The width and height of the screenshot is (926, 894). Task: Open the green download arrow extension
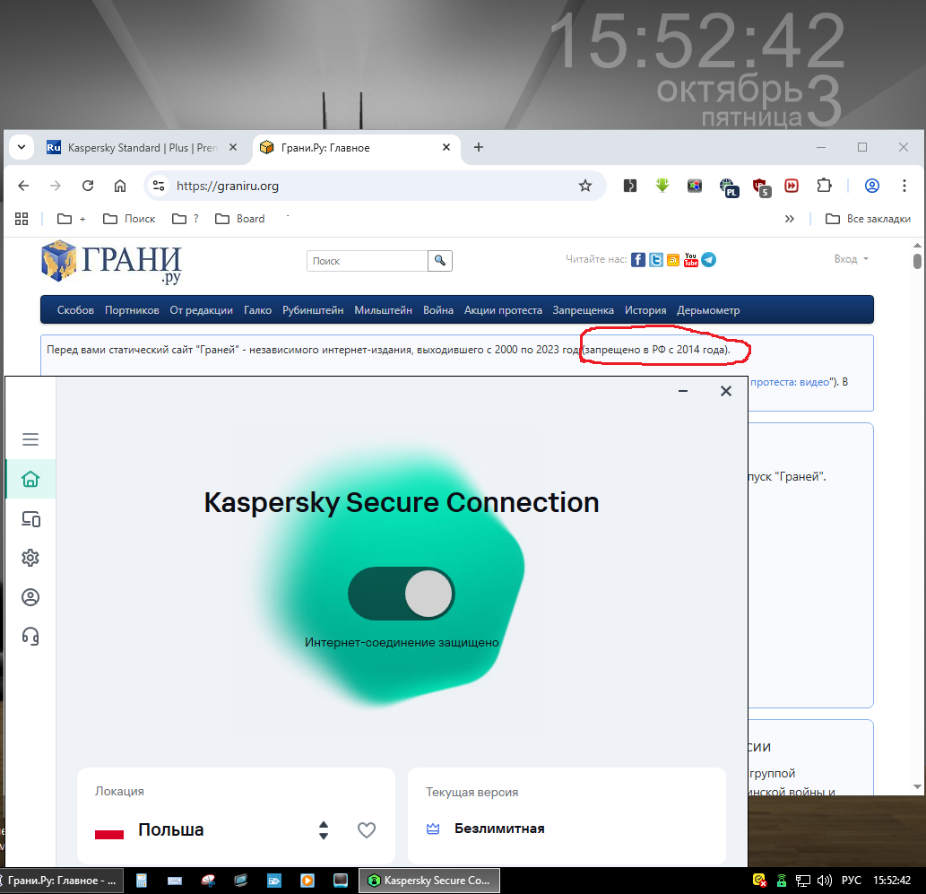tap(662, 186)
